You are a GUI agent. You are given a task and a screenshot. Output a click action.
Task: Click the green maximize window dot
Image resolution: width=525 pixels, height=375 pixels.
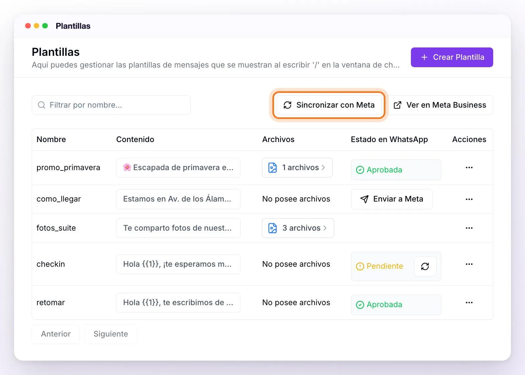coord(45,26)
